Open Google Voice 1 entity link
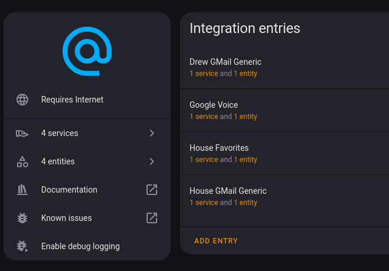The width and height of the screenshot is (389, 271). (x=245, y=117)
